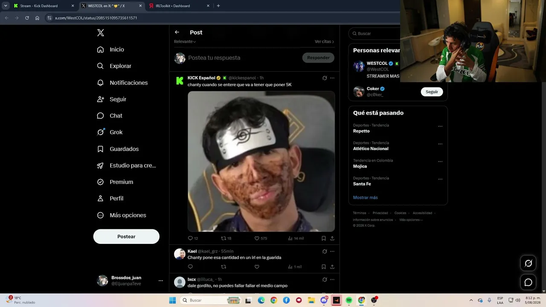Open the floating Grok button
The height and width of the screenshot is (307, 546).
point(528,264)
